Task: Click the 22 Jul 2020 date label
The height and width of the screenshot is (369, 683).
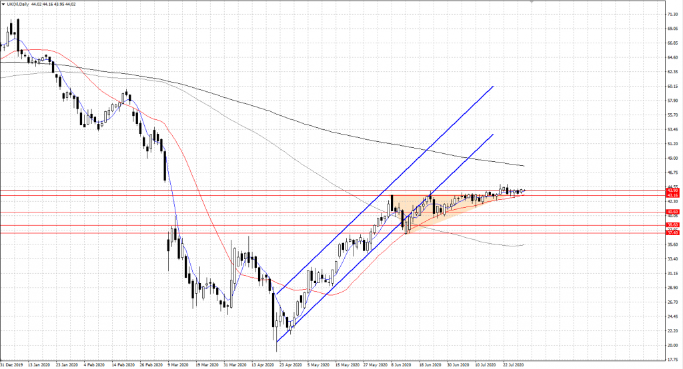Action: 514,364
